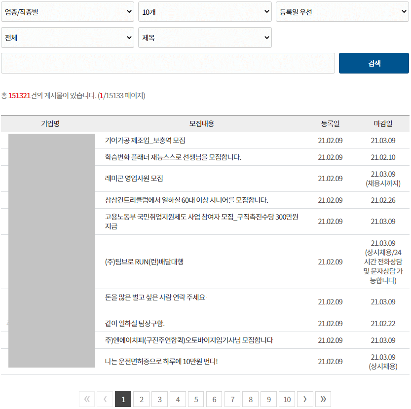This screenshot has height=409, width=411.
Task: Open the 등록일 우선 sort order dropdown
Action: (342, 11)
